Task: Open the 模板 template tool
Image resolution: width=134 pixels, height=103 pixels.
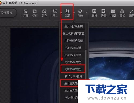Action: [x=122, y=13]
